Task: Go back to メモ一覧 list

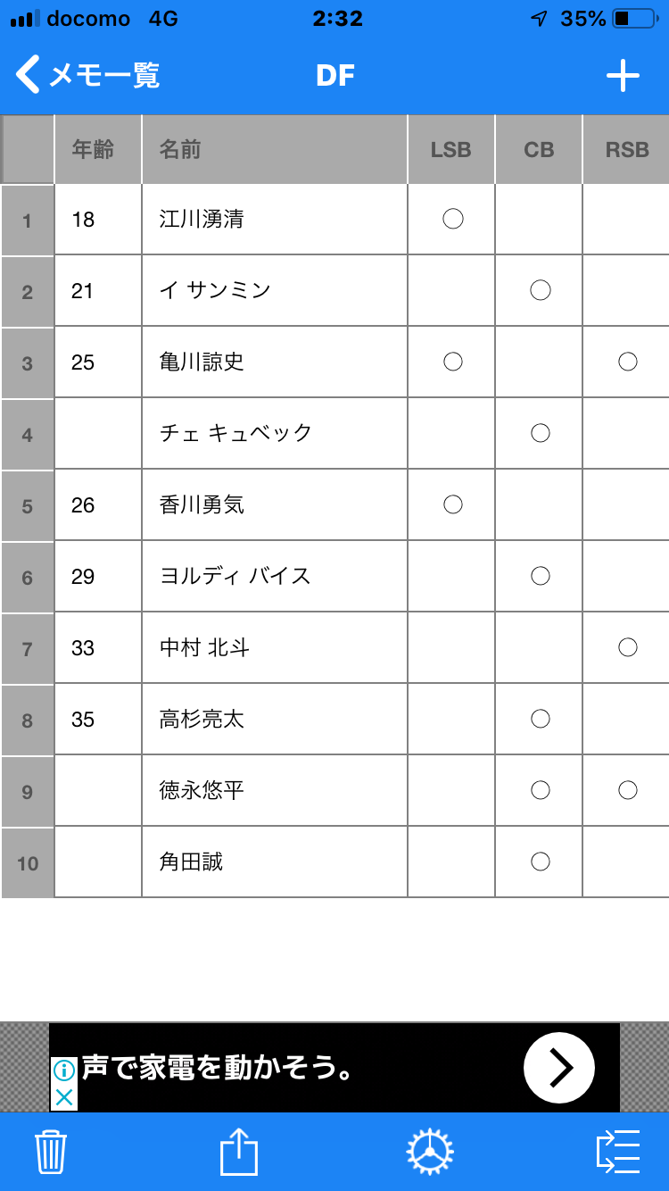Action: click(x=87, y=76)
